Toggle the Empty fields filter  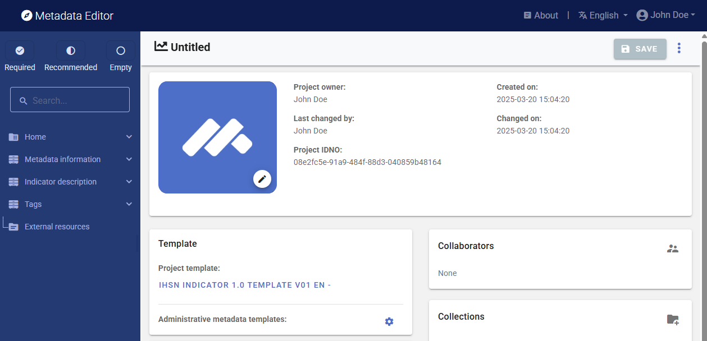[x=121, y=51]
